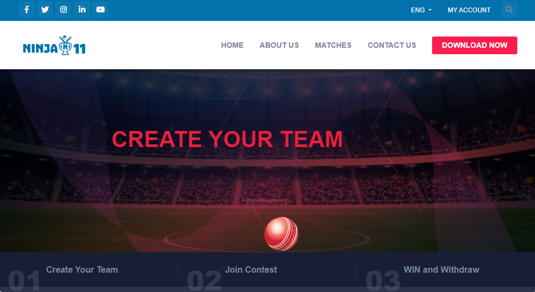This screenshot has height=292, width=535.
Task: Open the Instagram social icon
Action: (63, 10)
